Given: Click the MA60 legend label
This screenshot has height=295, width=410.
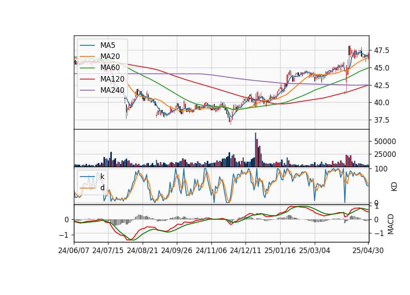Looking at the screenshot, I should click(110, 68).
